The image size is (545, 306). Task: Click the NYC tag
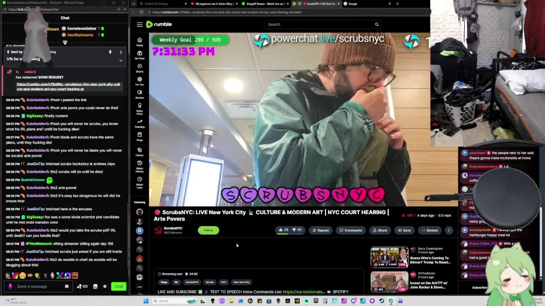click(224, 282)
